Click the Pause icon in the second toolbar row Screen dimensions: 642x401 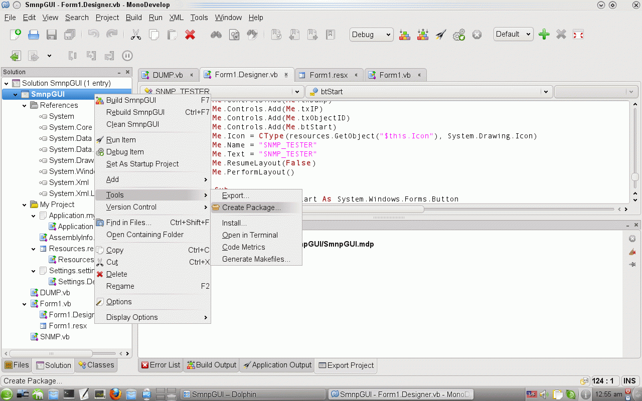pos(127,56)
